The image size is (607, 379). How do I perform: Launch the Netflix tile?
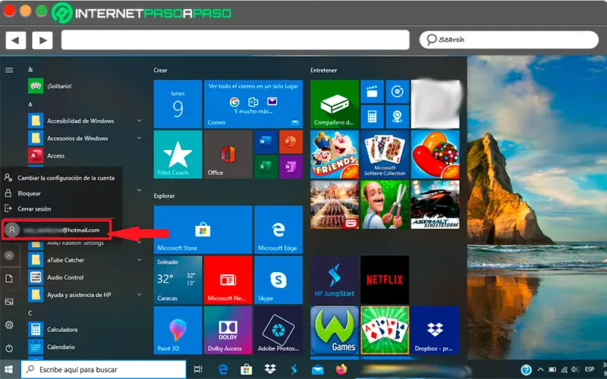pos(385,280)
